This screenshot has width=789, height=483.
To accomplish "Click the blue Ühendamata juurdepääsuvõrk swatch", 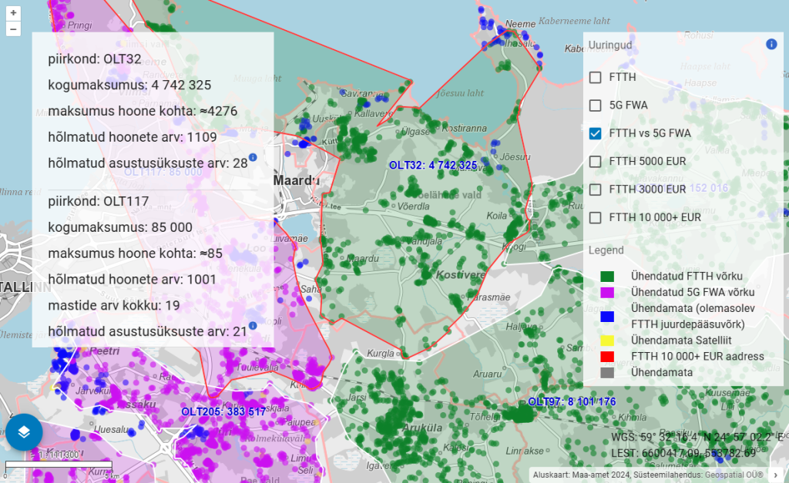I will pos(607,317).
